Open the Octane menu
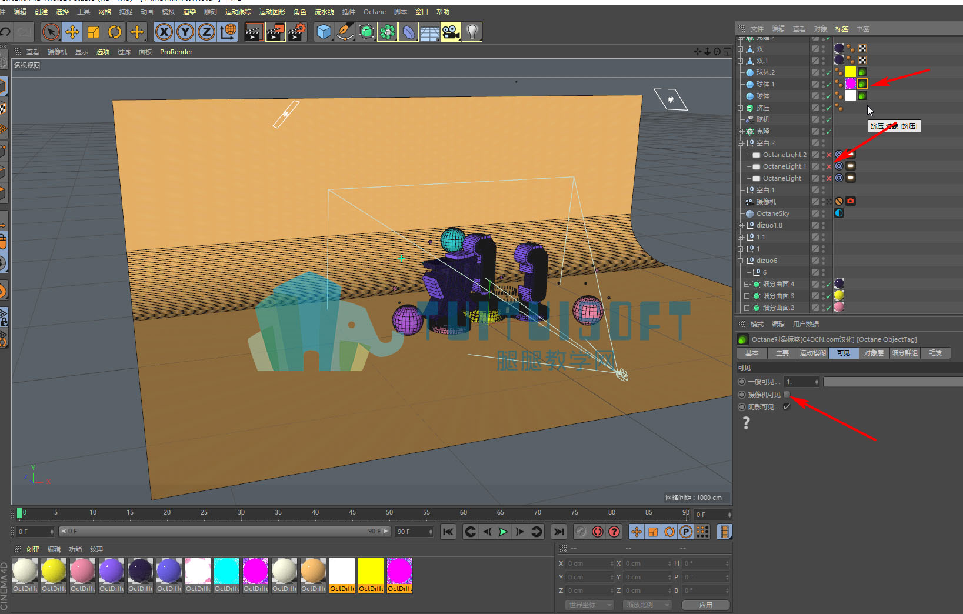The image size is (963, 614). [x=375, y=12]
